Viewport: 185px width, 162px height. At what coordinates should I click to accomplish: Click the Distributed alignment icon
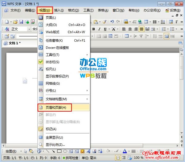click(147, 29)
